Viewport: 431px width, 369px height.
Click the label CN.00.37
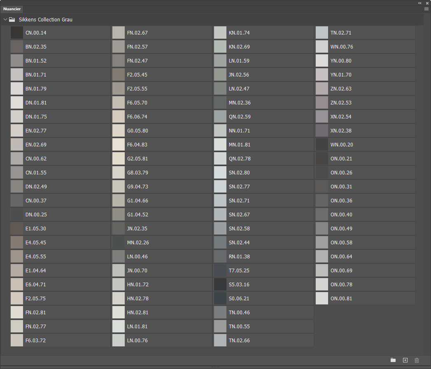(x=36, y=201)
